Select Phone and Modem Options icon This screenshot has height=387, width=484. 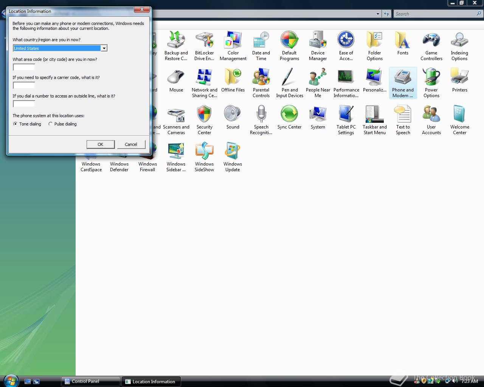[x=403, y=83]
